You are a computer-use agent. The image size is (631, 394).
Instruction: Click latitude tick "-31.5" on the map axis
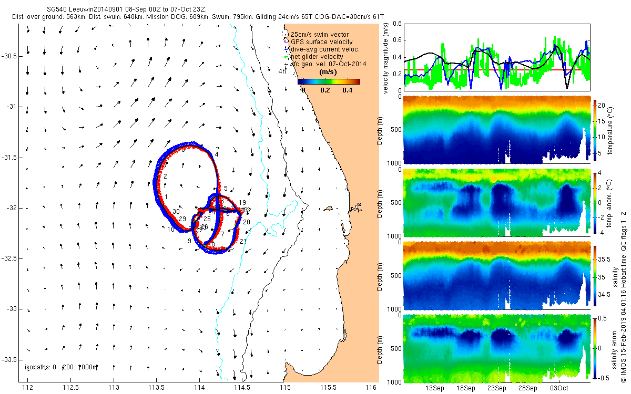click(10, 158)
